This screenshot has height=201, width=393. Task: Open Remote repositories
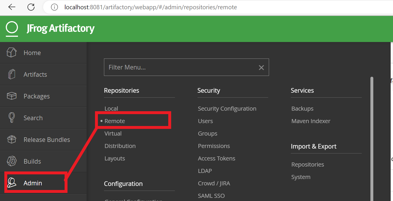pyautogui.click(x=115, y=121)
